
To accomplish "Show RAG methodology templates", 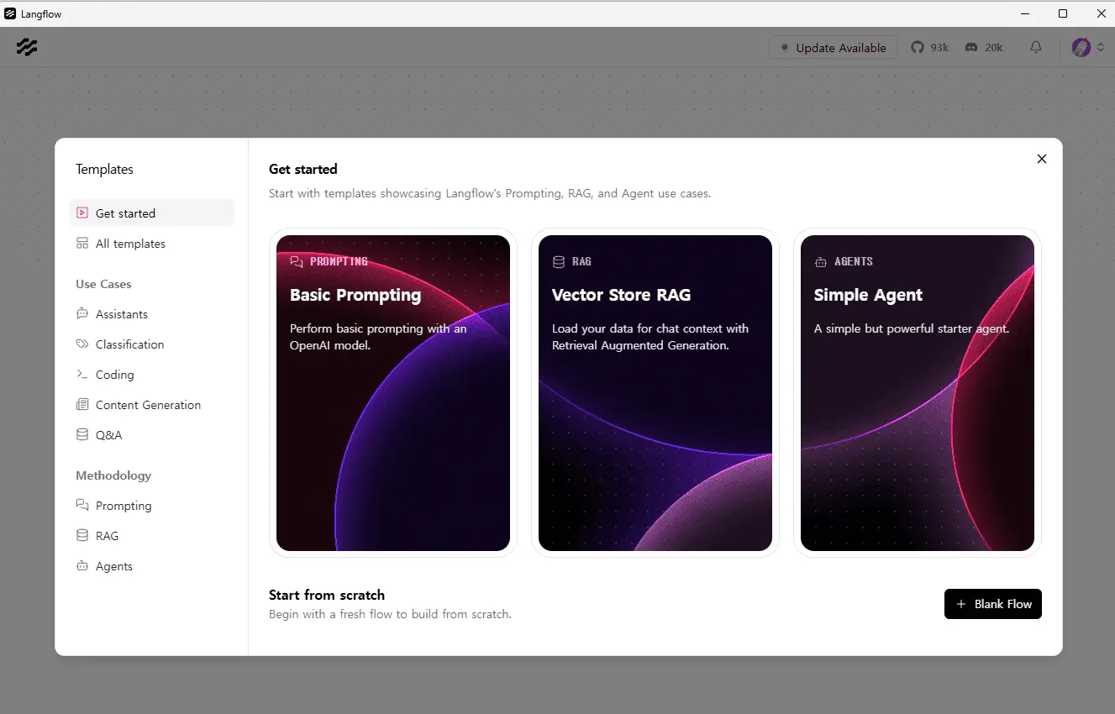I will coord(151,536).
